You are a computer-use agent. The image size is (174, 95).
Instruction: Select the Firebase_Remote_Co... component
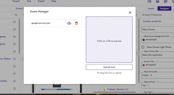click(117, 89)
